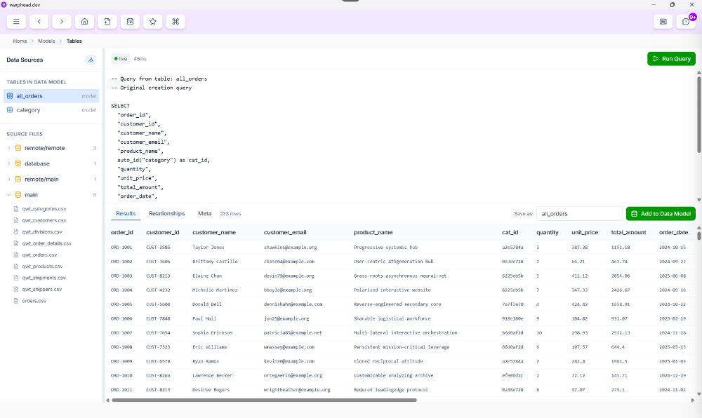This screenshot has height=418, width=702.
Task: Click the total_amount column header
Action: (628, 232)
